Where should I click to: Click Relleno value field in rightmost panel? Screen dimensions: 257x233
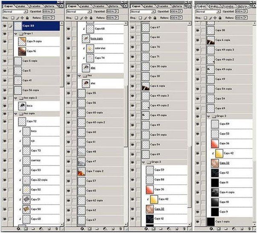pyautogui.click(x=239, y=18)
